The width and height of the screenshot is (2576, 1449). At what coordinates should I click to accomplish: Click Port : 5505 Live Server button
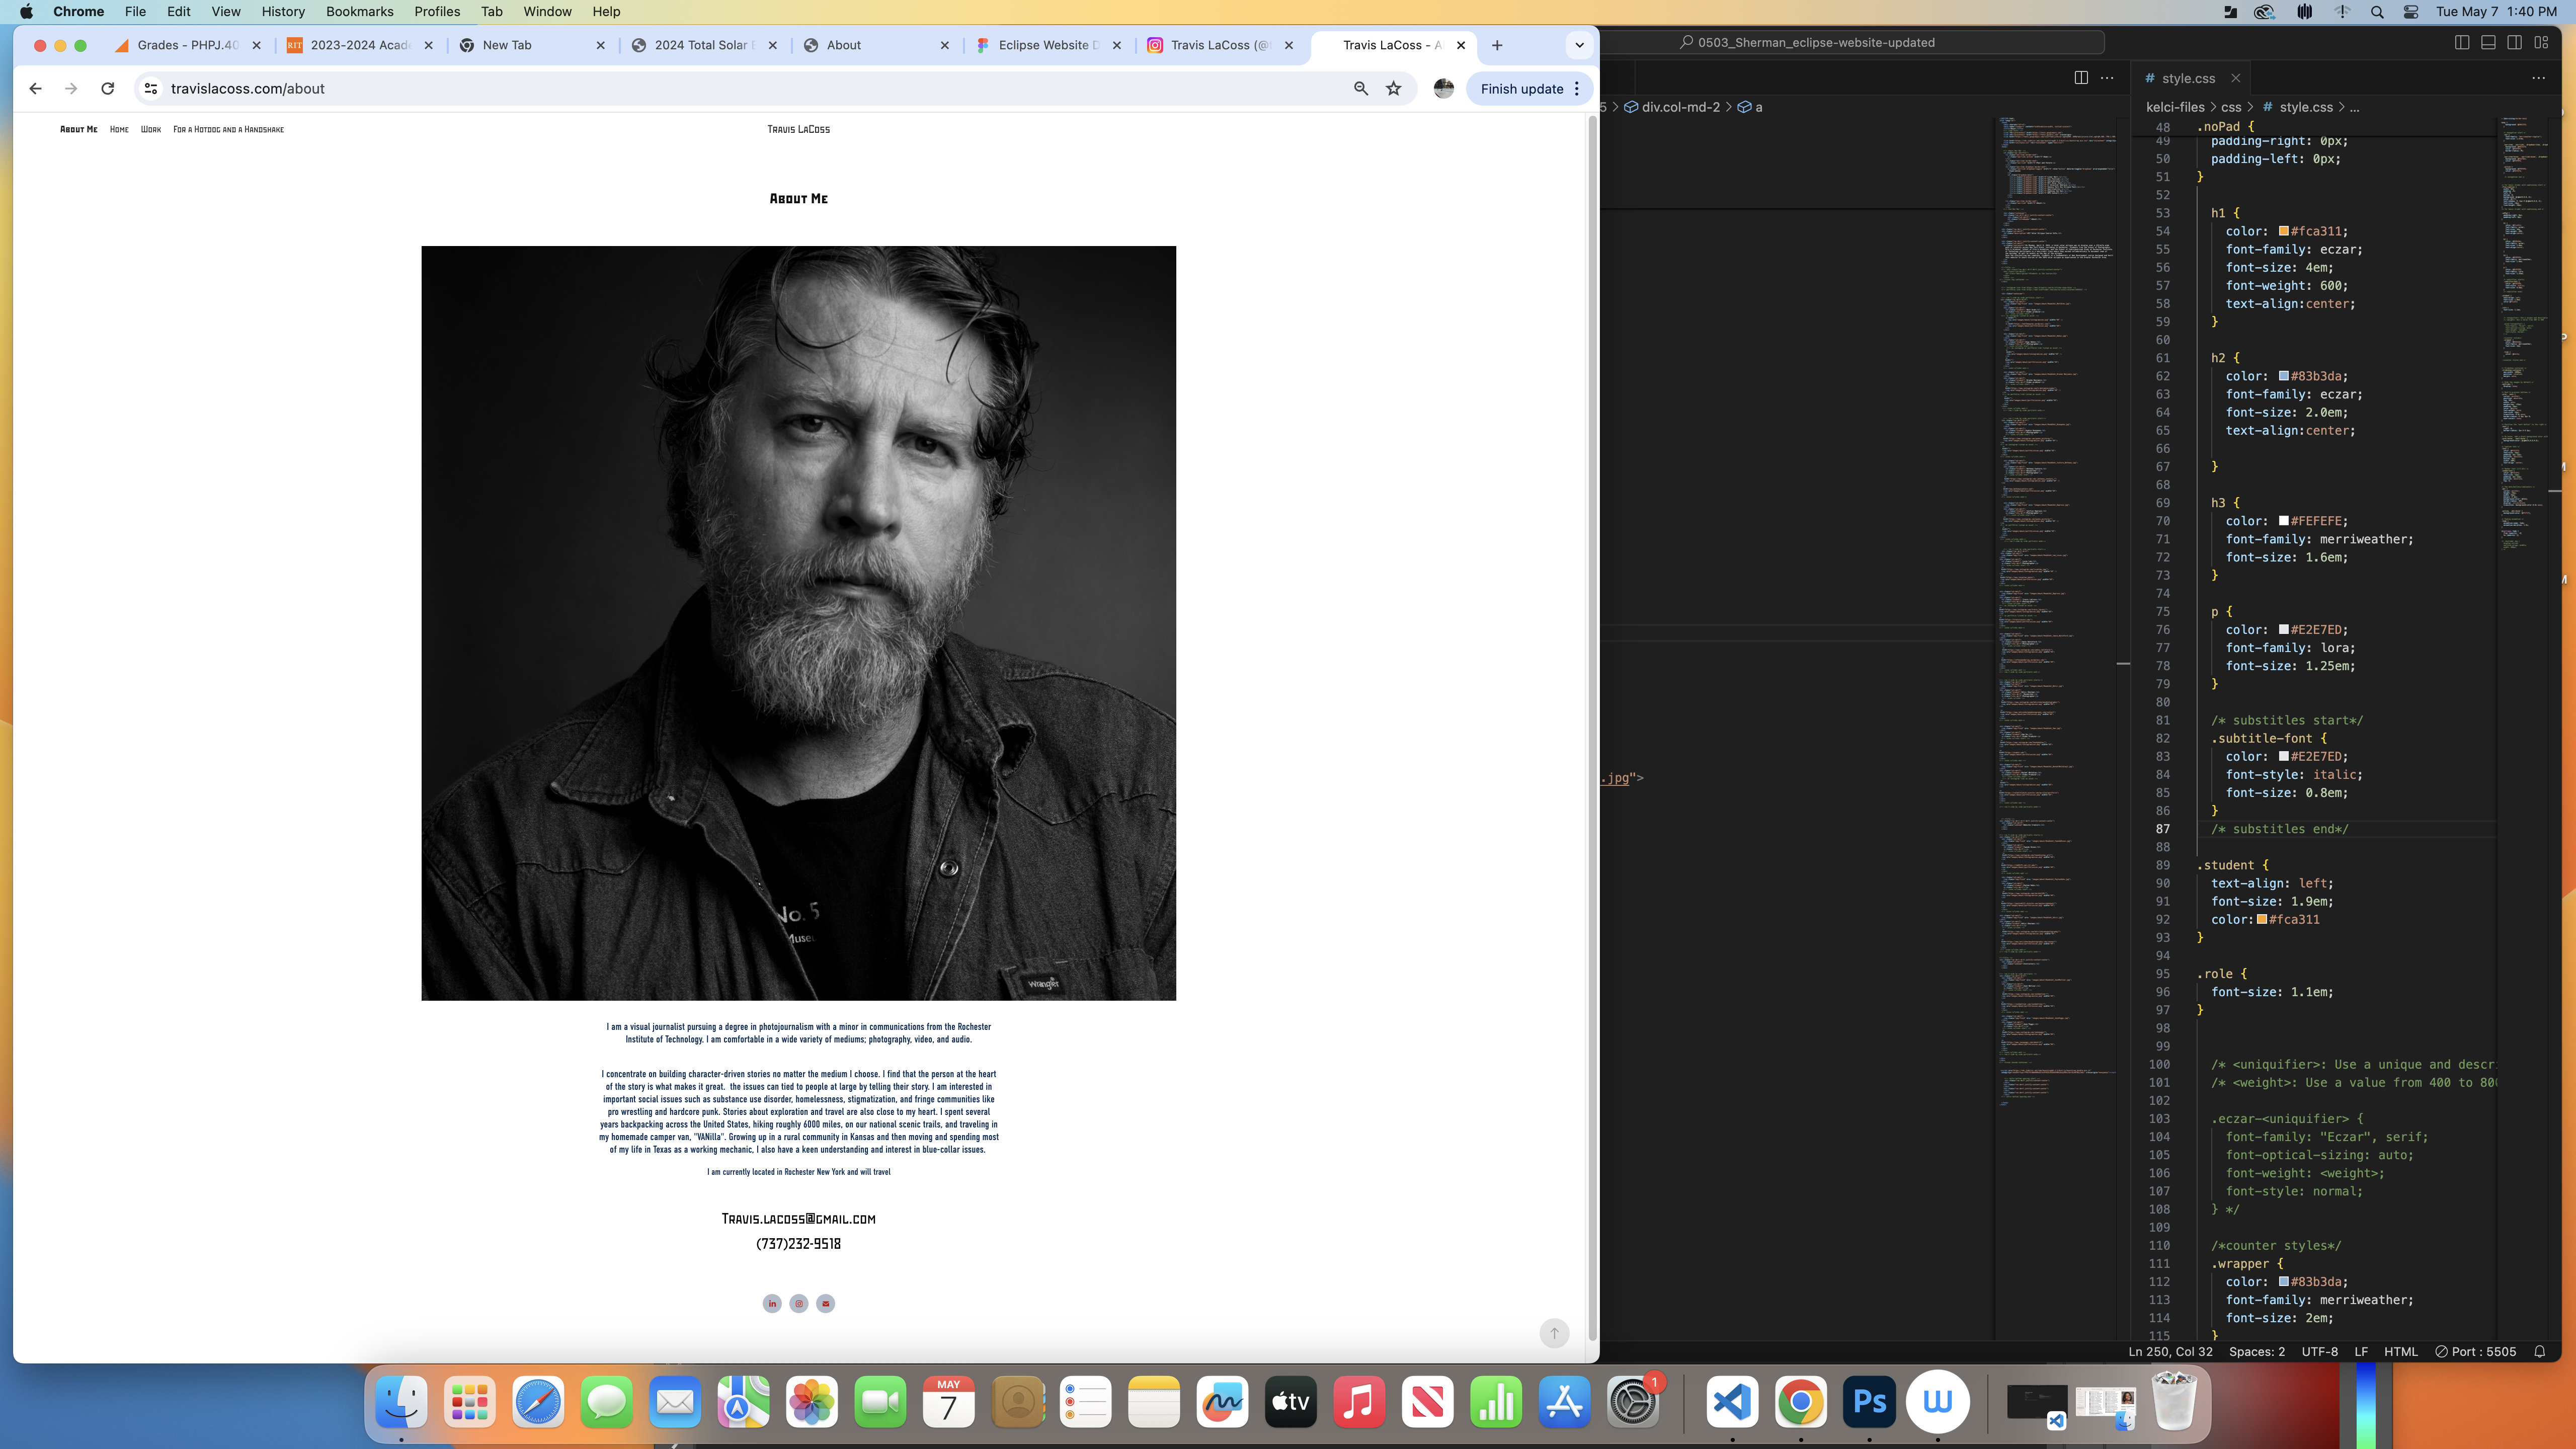pos(2475,1351)
